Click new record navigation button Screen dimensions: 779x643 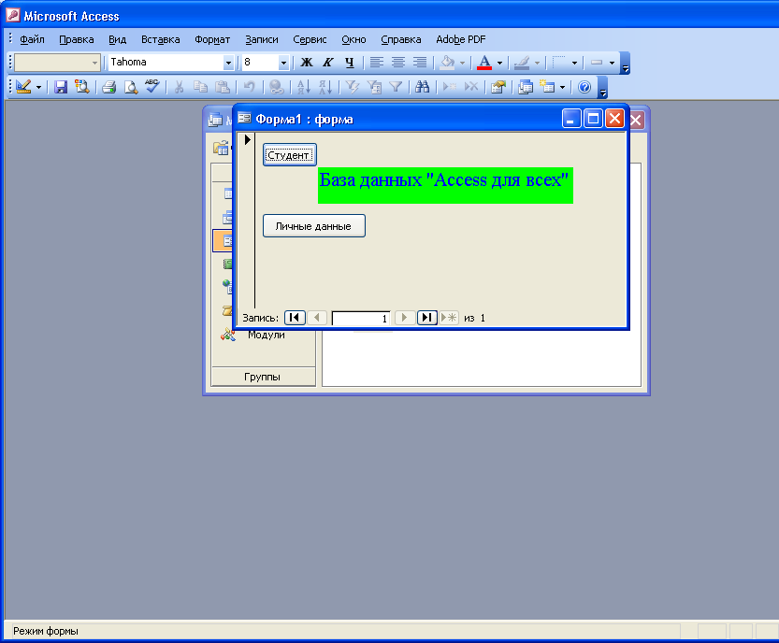coord(449,317)
